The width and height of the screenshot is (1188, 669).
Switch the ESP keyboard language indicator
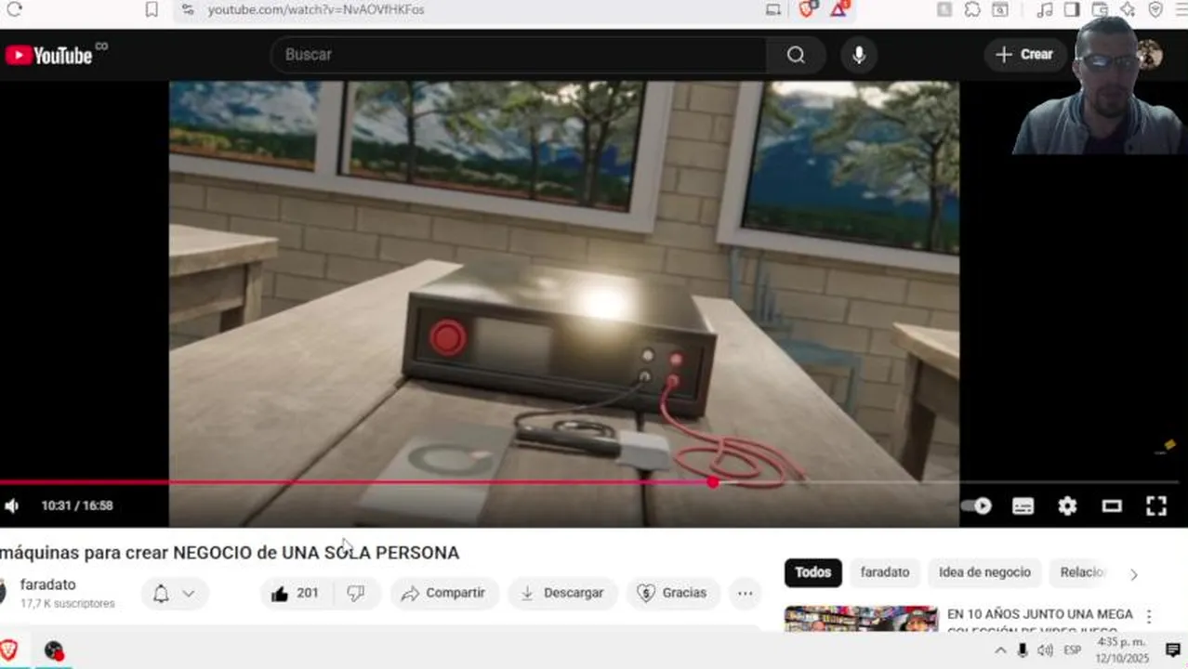click(1072, 650)
